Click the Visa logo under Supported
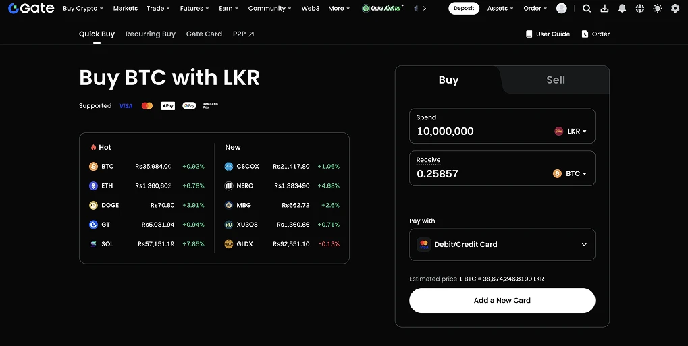Screen dimensions: 688x346 [126, 106]
